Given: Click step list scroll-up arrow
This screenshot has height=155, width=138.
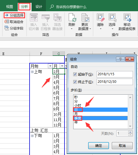Looking at the screenshot, I should [x=130, y=97].
